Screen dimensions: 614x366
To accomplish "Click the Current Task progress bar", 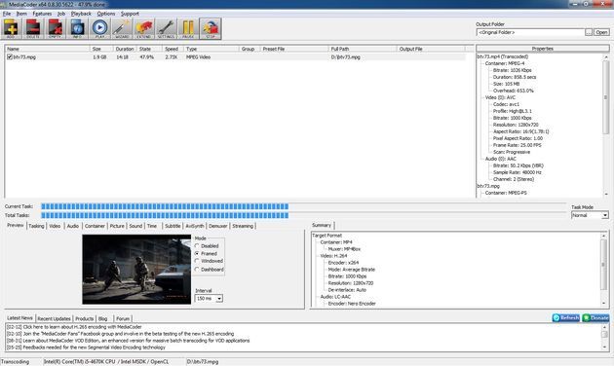I will 303,206.
